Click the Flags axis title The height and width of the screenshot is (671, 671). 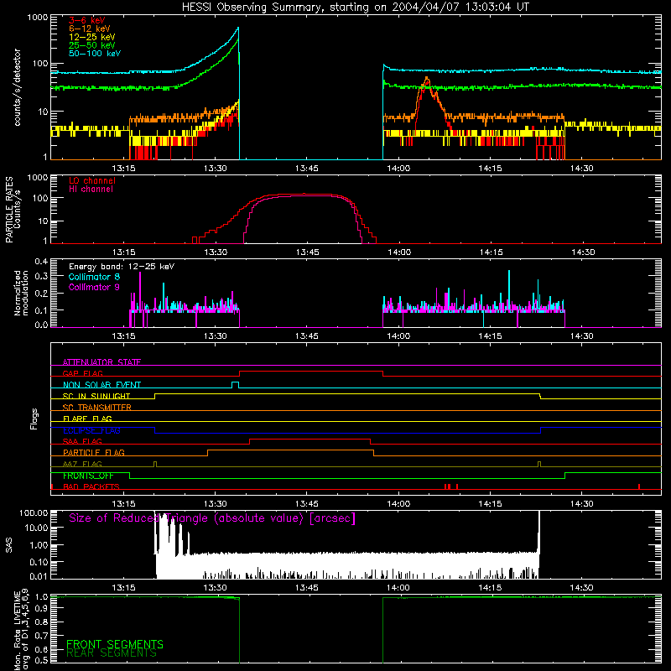34,419
